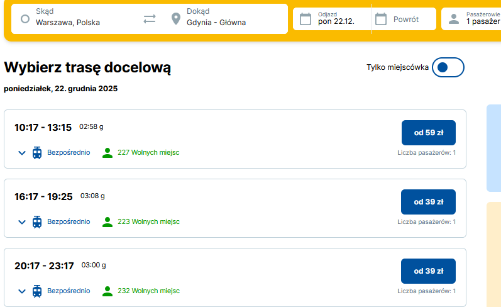Expand details of the 10:17 - 13:15 train
This screenshot has width=501, height=307.
(x=22, y=153)
